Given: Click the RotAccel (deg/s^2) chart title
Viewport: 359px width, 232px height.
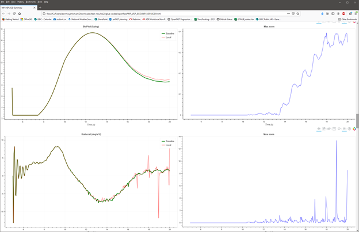Looking at the screenshot, I should pos(91,135).
